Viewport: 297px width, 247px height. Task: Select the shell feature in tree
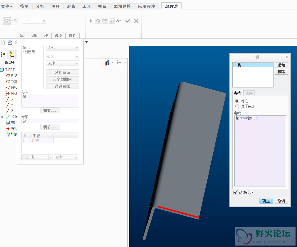point(11,123)
